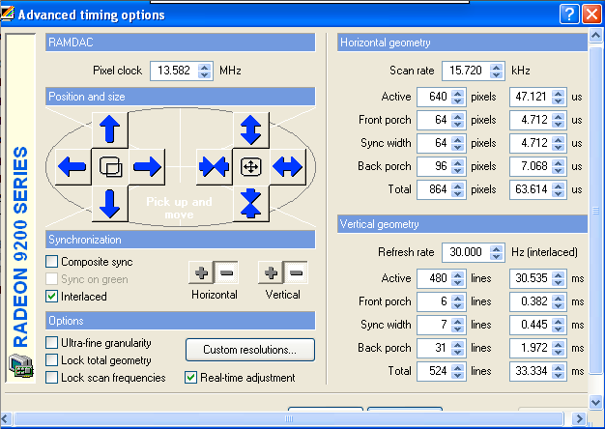
Task: Click the vertical scrollbar up arrow
Action: [x=595, y=36]
